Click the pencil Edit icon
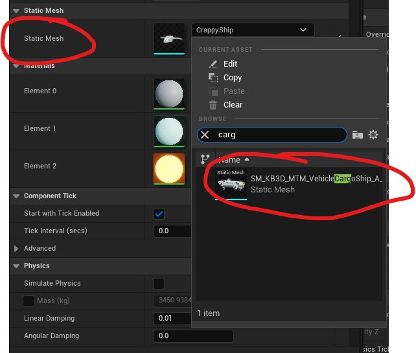 pos(213,64)
